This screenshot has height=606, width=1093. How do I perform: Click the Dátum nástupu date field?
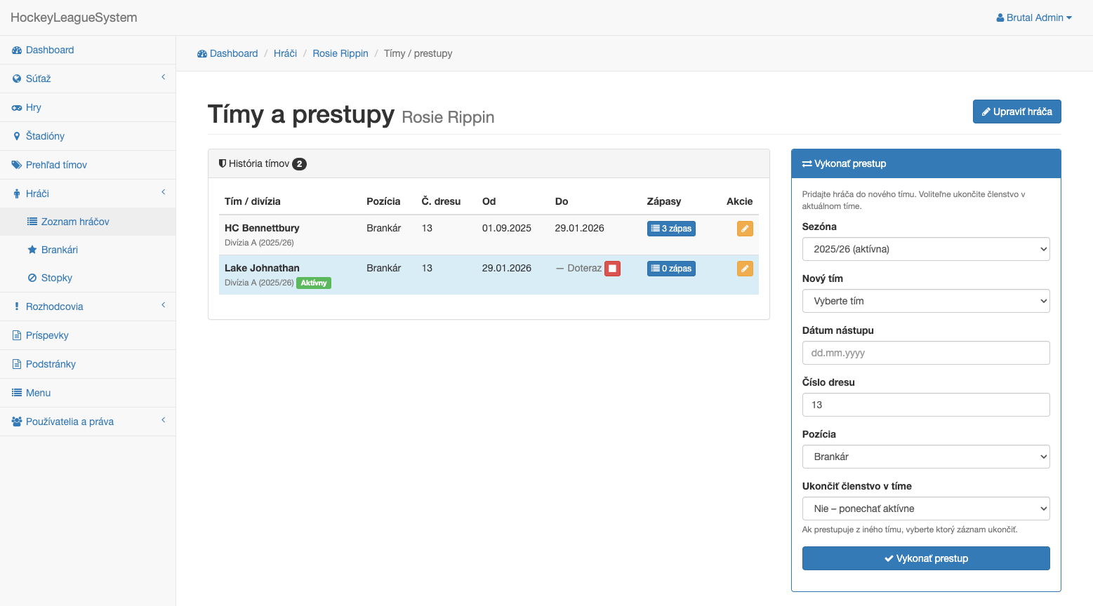pyautogui.click(x=925, y=353)
